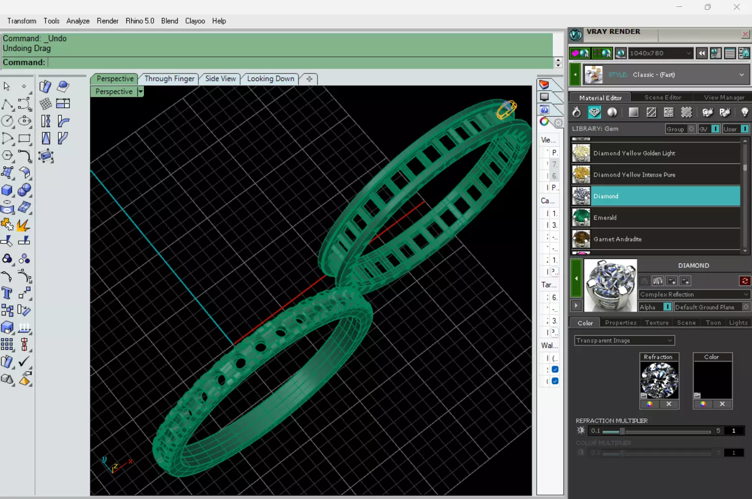Toggle the GV library option

709,129
